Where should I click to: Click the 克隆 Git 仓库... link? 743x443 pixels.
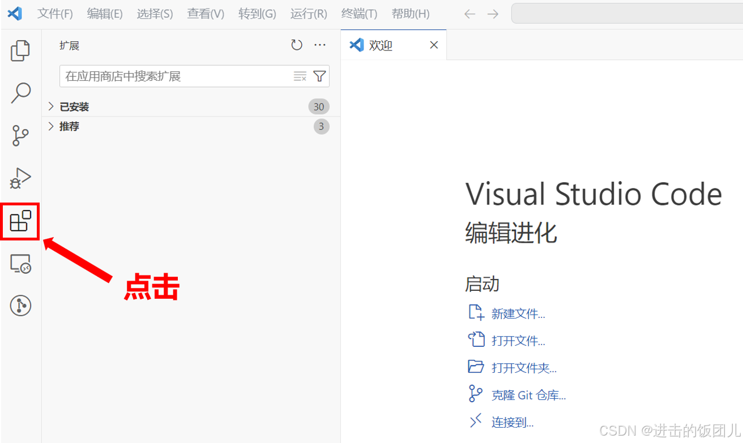(x=528, y=395)
